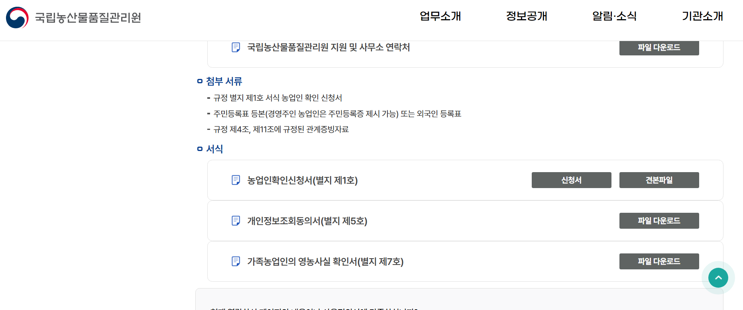743x310 pixels.
Task: Download the 개인정보조회동의서 file
Action: [659, 220]
